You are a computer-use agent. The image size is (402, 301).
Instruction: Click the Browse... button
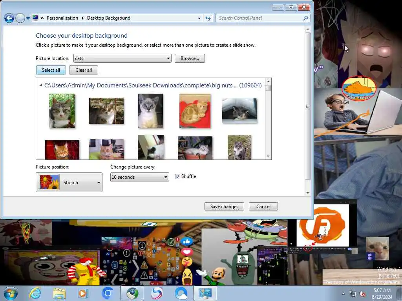point(190,58)
